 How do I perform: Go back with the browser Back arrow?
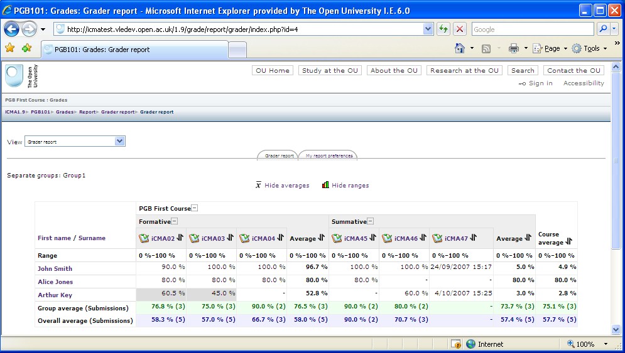(11, 29)
